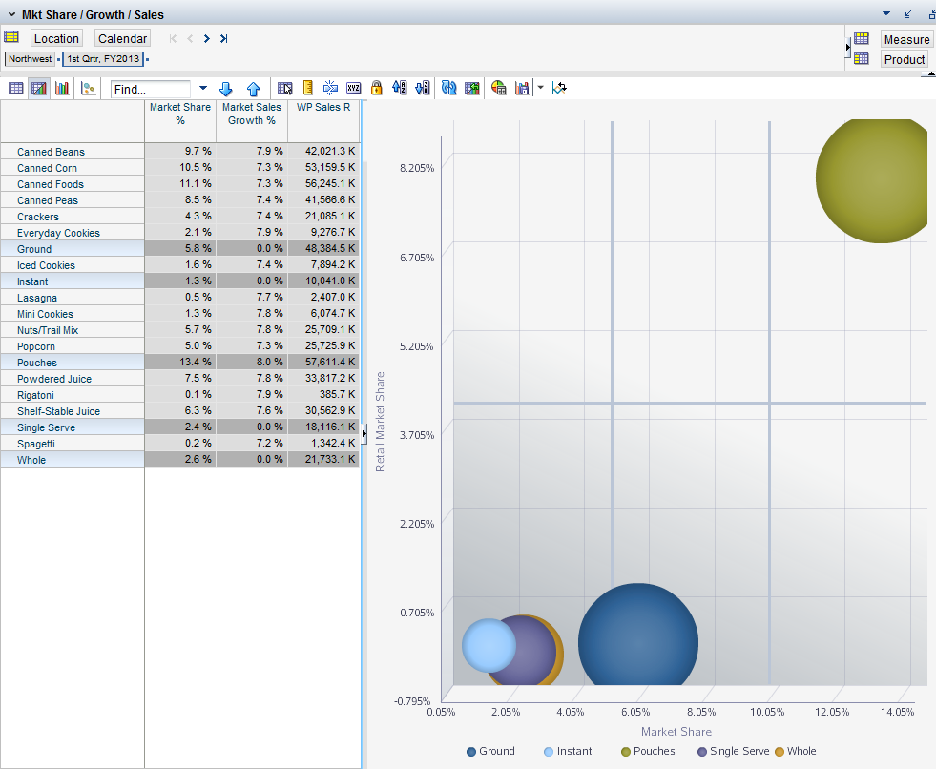This screenshot has height=770, width=936.
Task: Click the pie chart icon in toolbar
Action: click(x=498, y=89)
